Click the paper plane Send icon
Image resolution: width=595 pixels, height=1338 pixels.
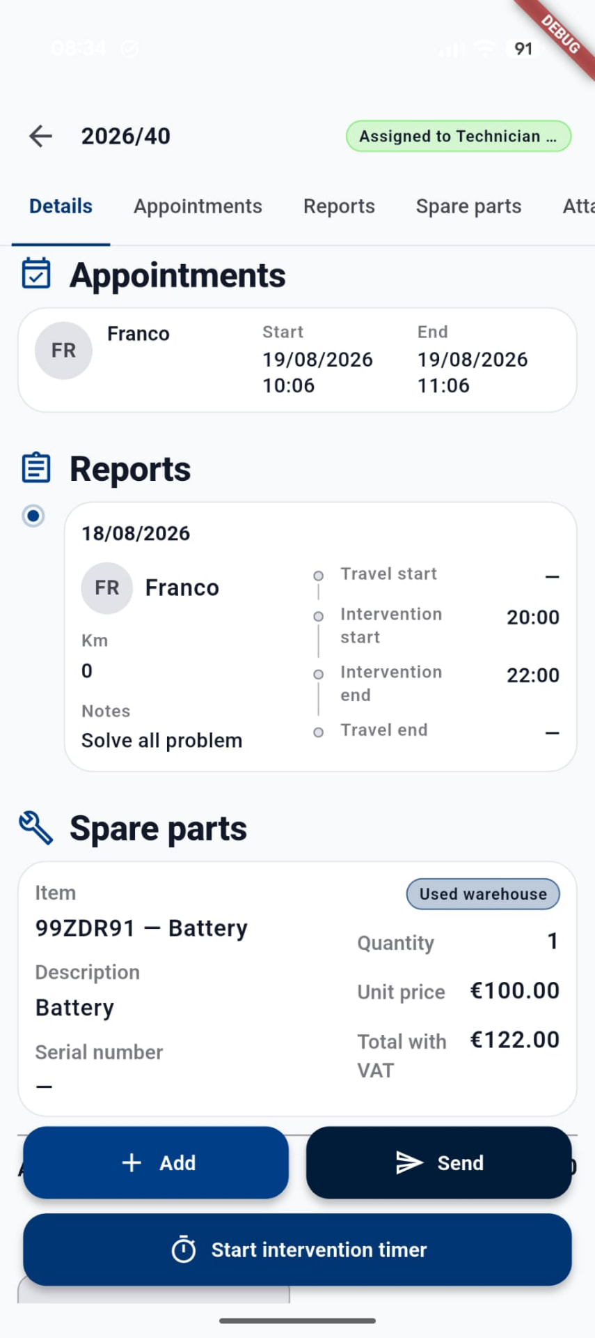[x=409, y=1162]
